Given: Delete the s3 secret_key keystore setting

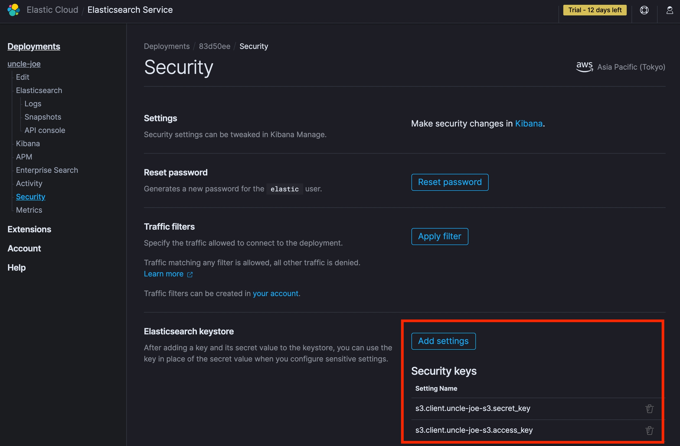Looking at the screenshot, I should (x=649, y=409).
